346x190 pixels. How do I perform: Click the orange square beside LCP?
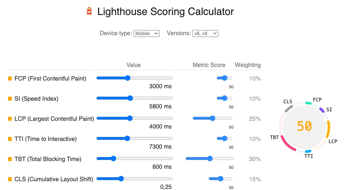tap(10, 119)
